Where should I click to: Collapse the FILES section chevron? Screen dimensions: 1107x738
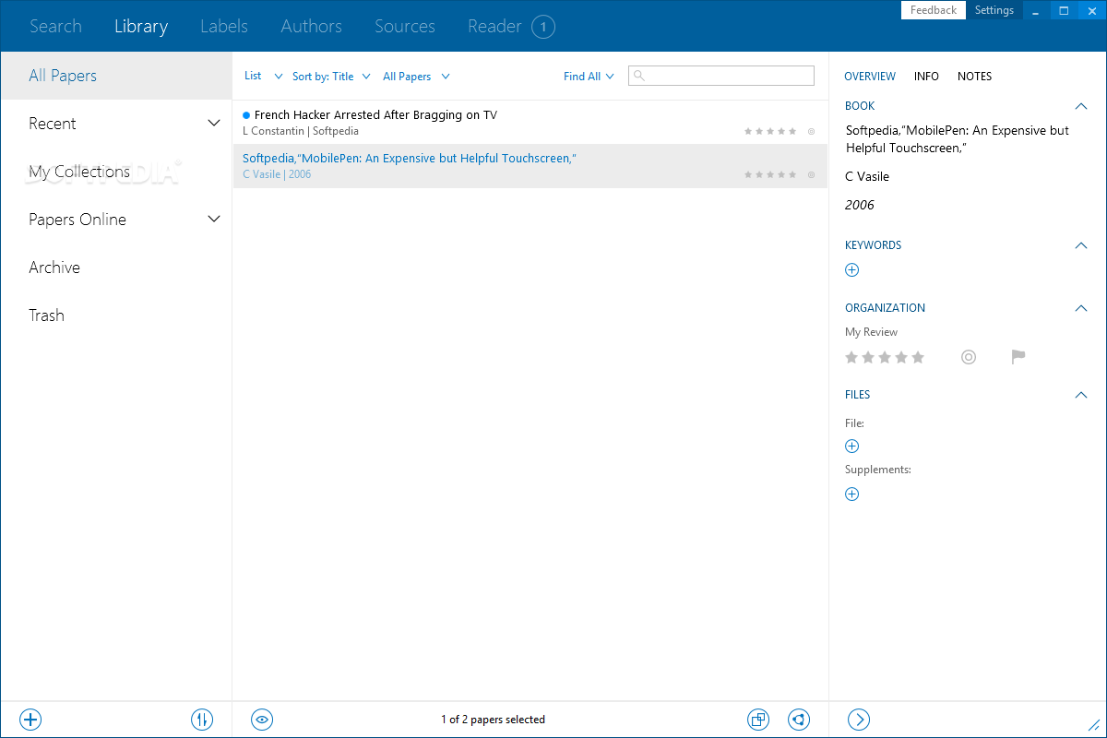(1081, 395)
